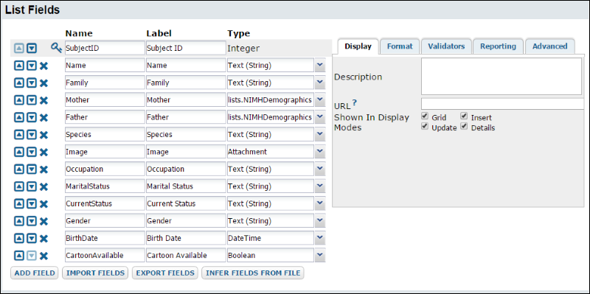Image resolution: width=590 pixels, height=294 pixels.
Task: Click the key icon beside SubjectID
Action: pos(56,48)
